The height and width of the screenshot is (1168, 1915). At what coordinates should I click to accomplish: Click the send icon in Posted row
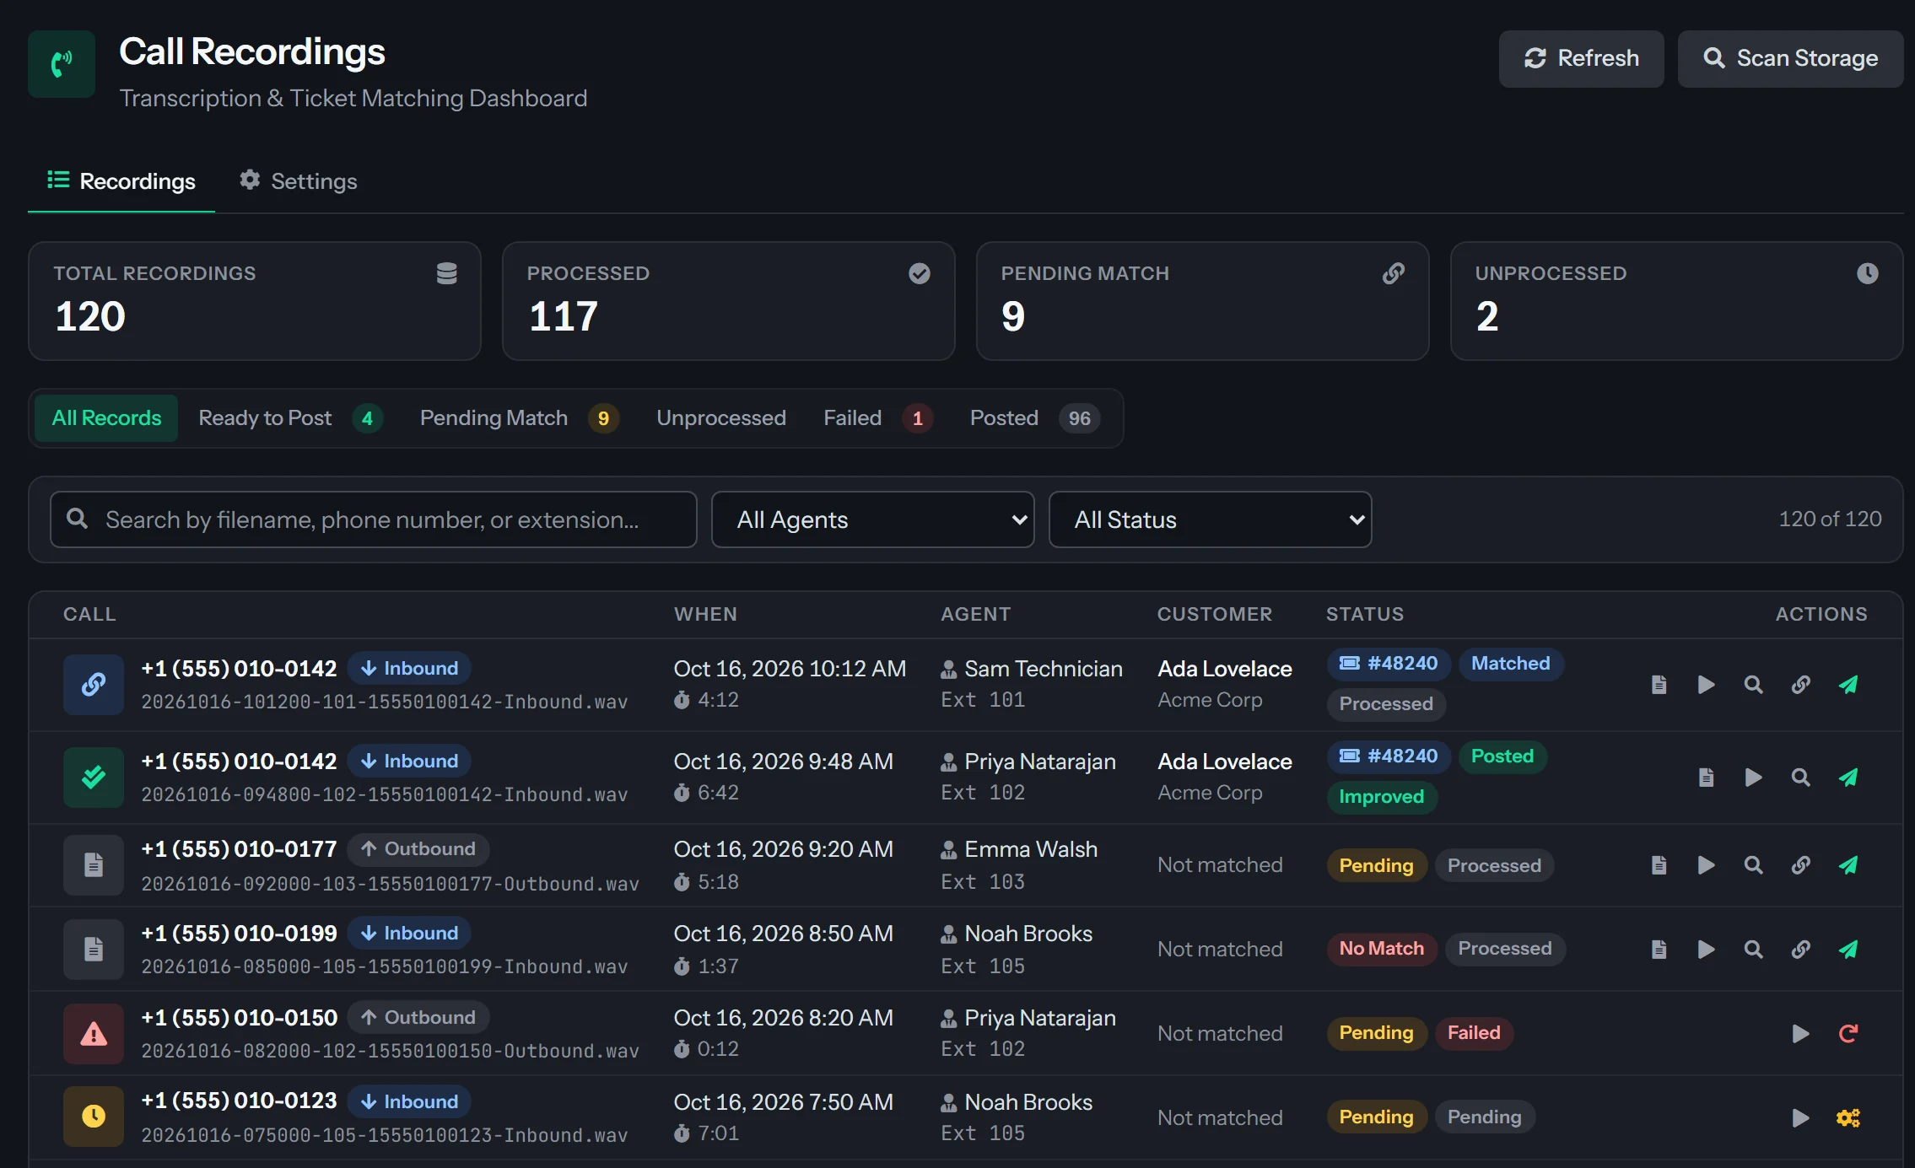click(x=1848, y=778)
